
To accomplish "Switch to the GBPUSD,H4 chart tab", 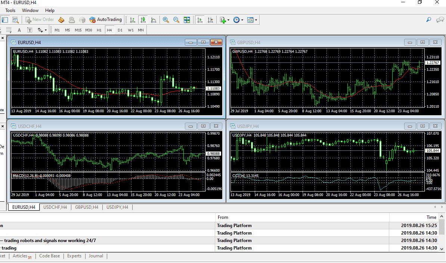I will click(x=87, y=207).
